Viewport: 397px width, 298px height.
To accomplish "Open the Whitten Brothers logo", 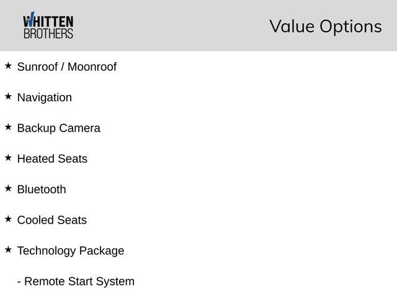I will 48,26.
